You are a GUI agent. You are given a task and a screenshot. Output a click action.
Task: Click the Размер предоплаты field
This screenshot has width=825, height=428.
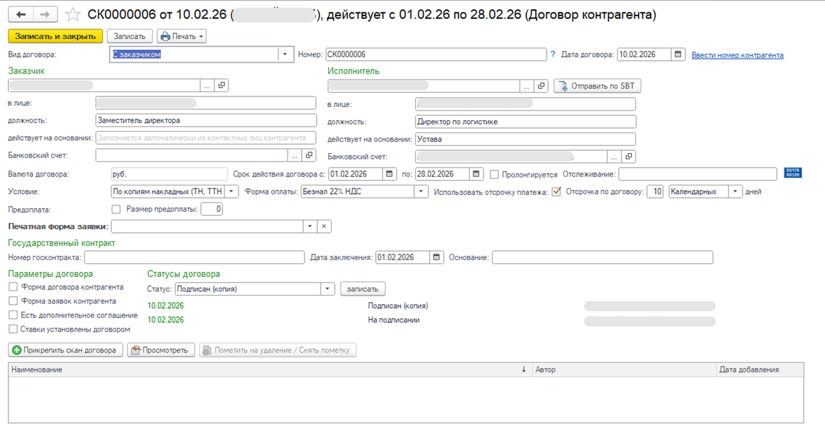click(212, 209)
